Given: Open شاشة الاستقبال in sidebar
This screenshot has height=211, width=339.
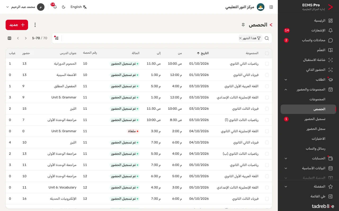Looking at the screenshot, I should pyautogui.click(x=308, y=60).
